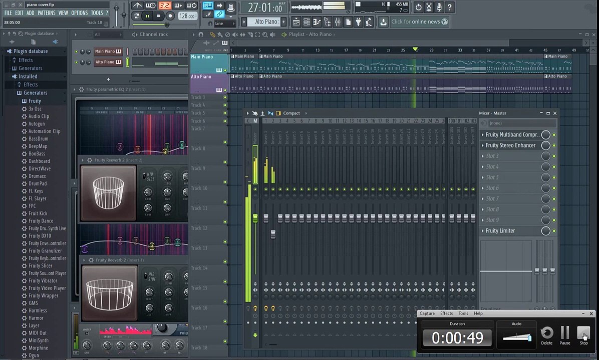The image size is (599, 360).
Task: Select the playlist paint brush tool
Action: [220, 34]
